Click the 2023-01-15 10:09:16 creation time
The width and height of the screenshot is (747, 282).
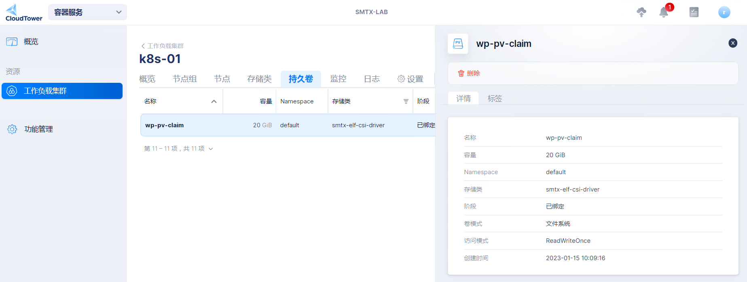(576, 258)
